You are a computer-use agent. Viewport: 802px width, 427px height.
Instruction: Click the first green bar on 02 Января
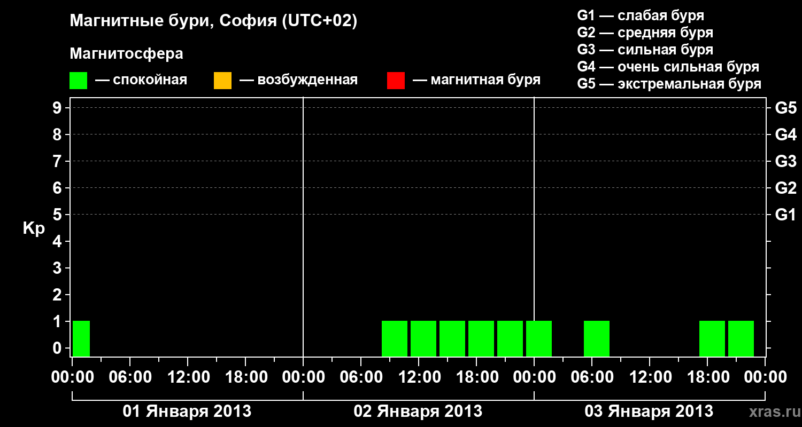coord(395,339)
